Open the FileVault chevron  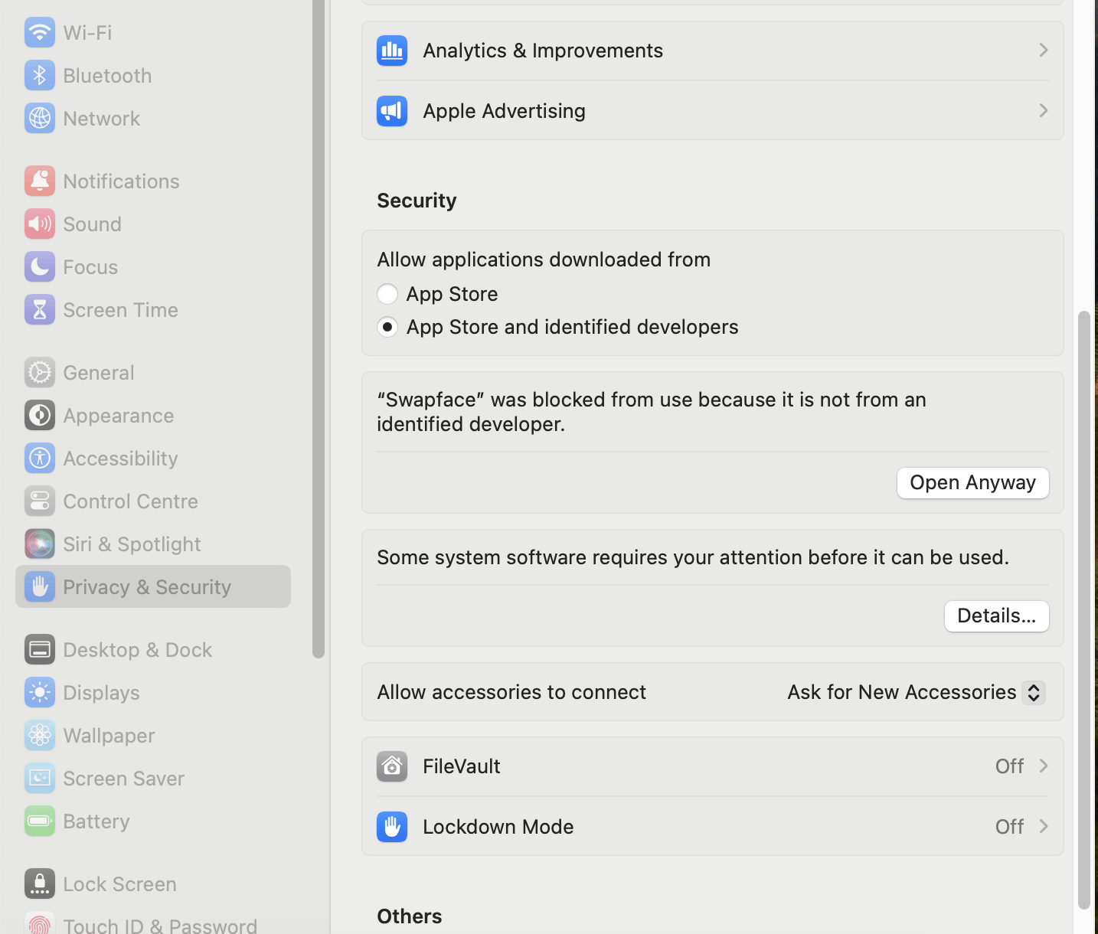click(1044, 766)
